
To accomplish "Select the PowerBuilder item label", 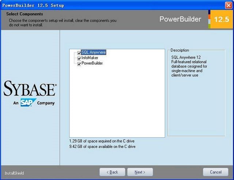I will tap(92, 63).
